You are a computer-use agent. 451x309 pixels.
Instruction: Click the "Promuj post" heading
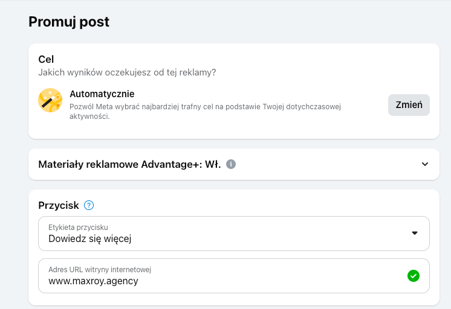69,22
